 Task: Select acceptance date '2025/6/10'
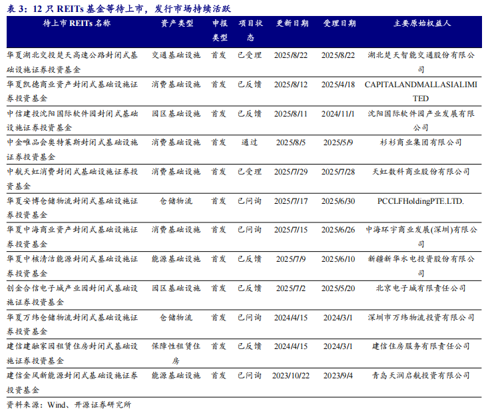pyautogui.click(x=338, y=259)
